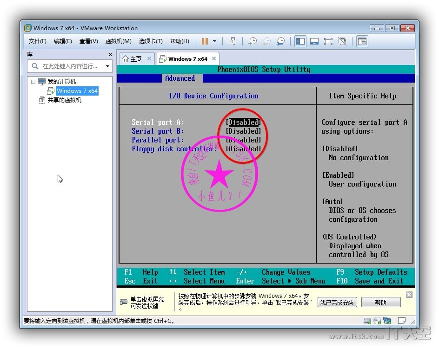Viewport: 439px width, 348px height.
Task: Toggle the library sidebar view icon
Action: pos(300,41)
